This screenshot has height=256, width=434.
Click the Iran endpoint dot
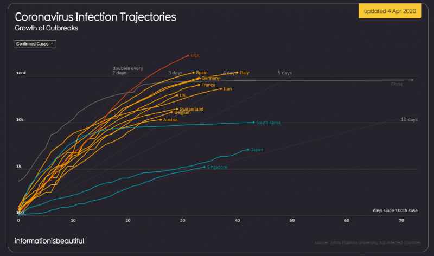[x=221, y=88]
